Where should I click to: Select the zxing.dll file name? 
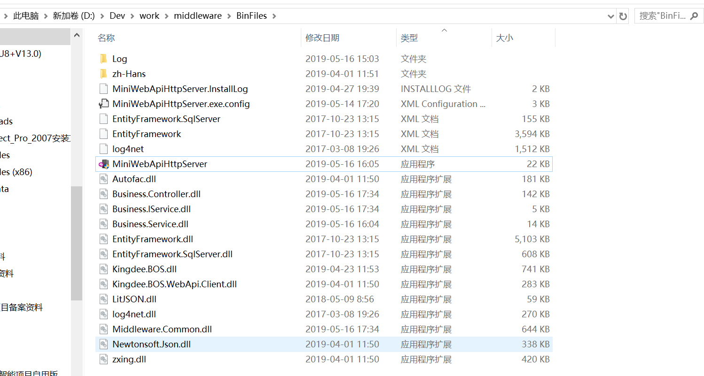(129, 359)
